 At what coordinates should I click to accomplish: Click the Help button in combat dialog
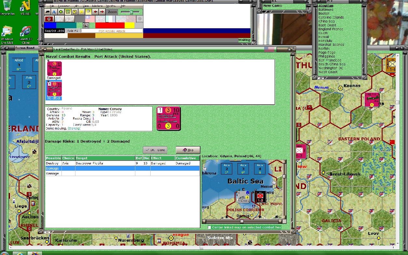188,150
